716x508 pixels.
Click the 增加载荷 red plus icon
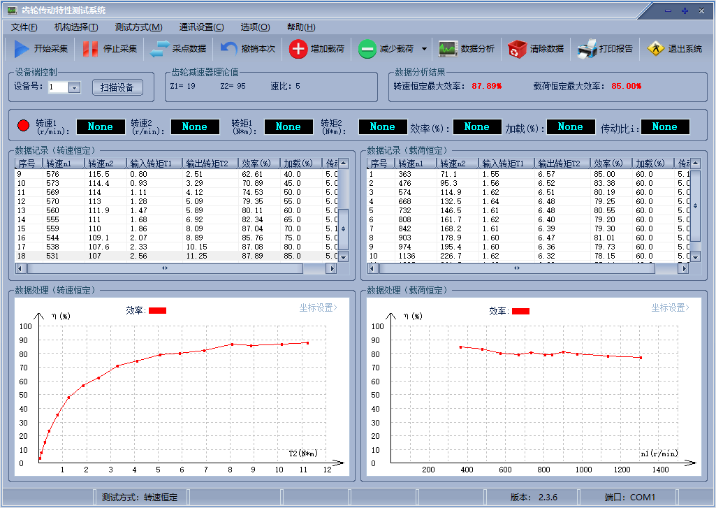[x=298, y=49]
